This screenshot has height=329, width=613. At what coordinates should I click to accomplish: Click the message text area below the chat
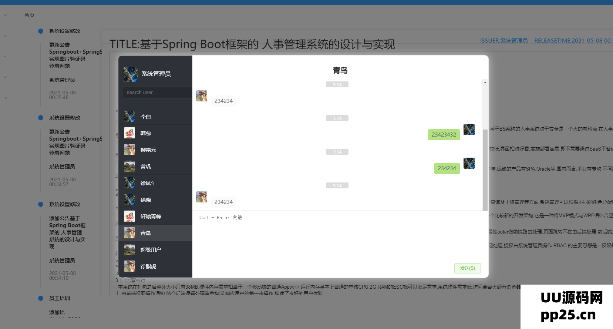[339, 237]
